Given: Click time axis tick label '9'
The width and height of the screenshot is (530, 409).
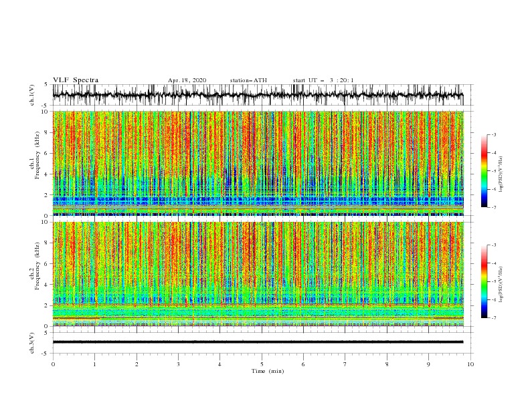Looking at the screenshot, I should point(428,364).
